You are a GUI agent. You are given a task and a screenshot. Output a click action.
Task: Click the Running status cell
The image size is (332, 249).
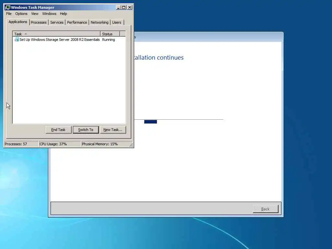pos(108,40)
